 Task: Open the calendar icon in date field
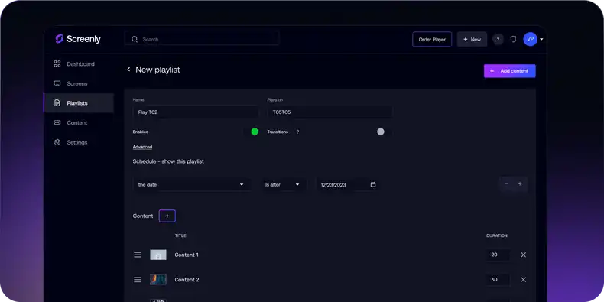tap(373, 184)
